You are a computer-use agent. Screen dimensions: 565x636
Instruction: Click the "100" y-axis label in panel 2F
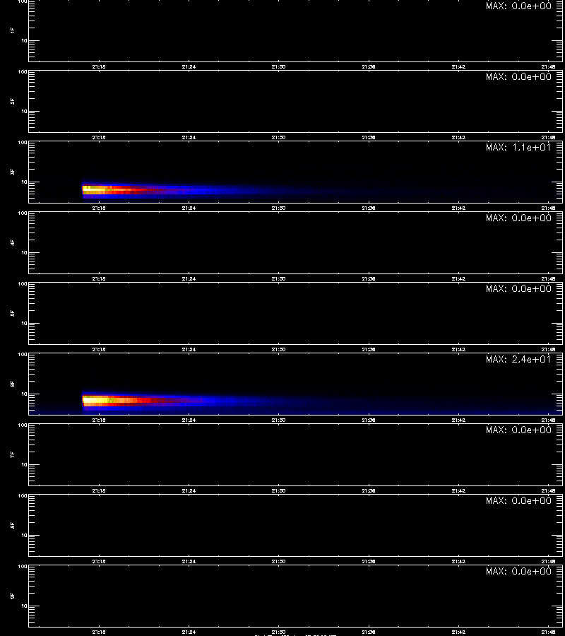click(x=23, y=72)
